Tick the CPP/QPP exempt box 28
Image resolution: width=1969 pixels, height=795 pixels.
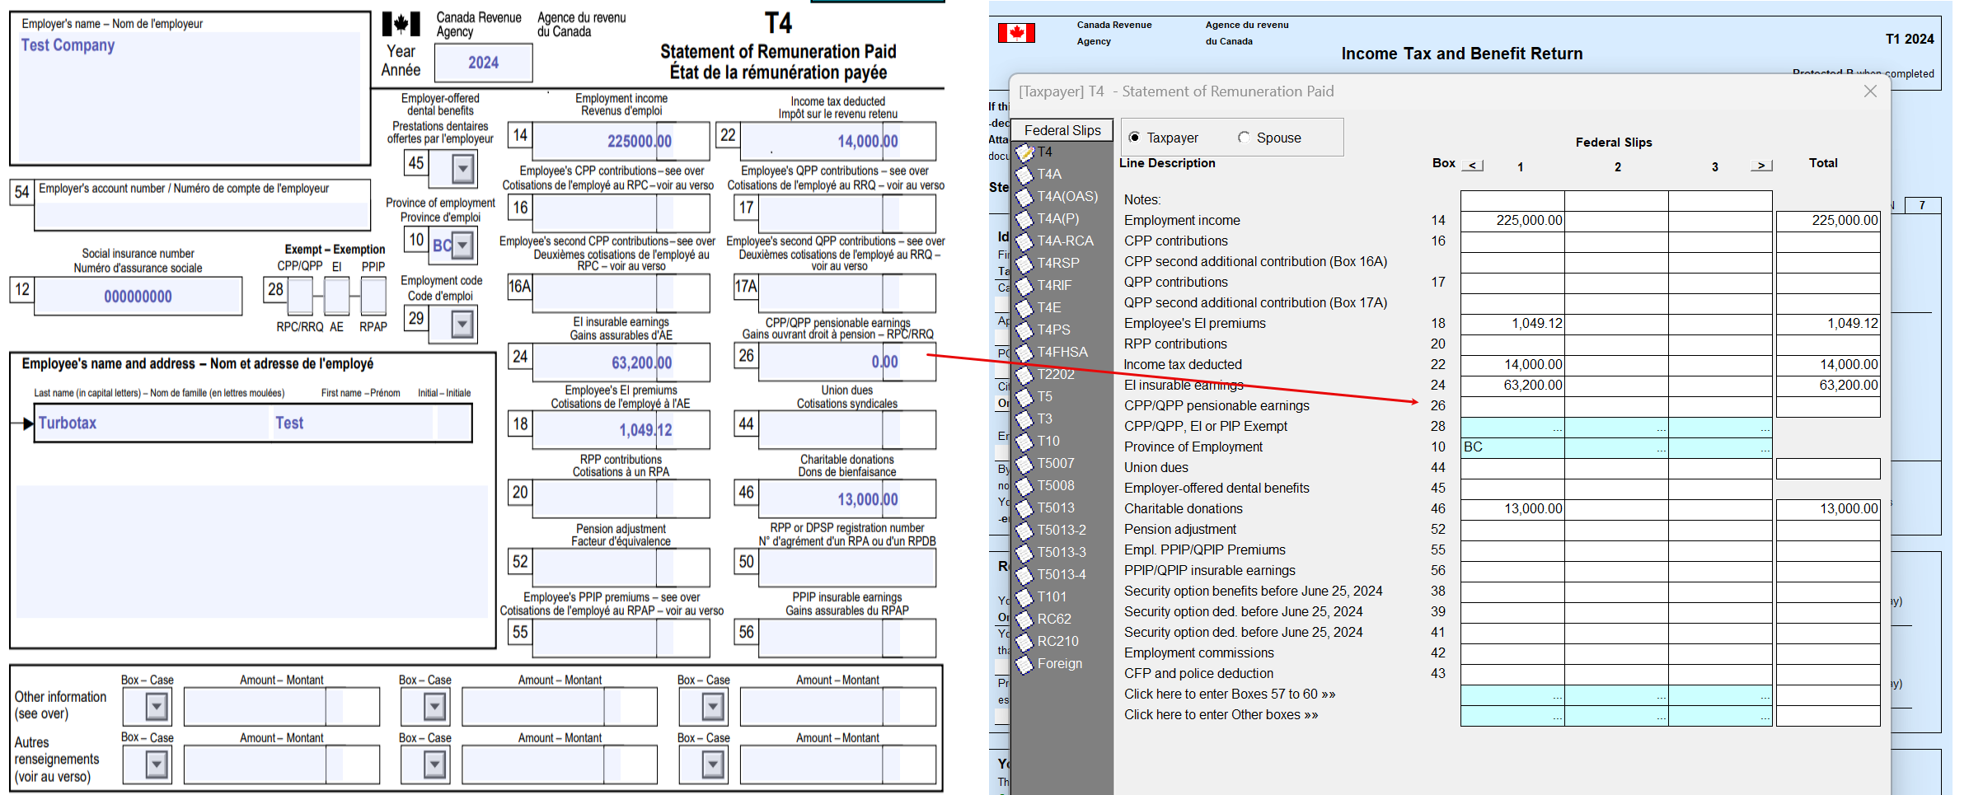300,295
